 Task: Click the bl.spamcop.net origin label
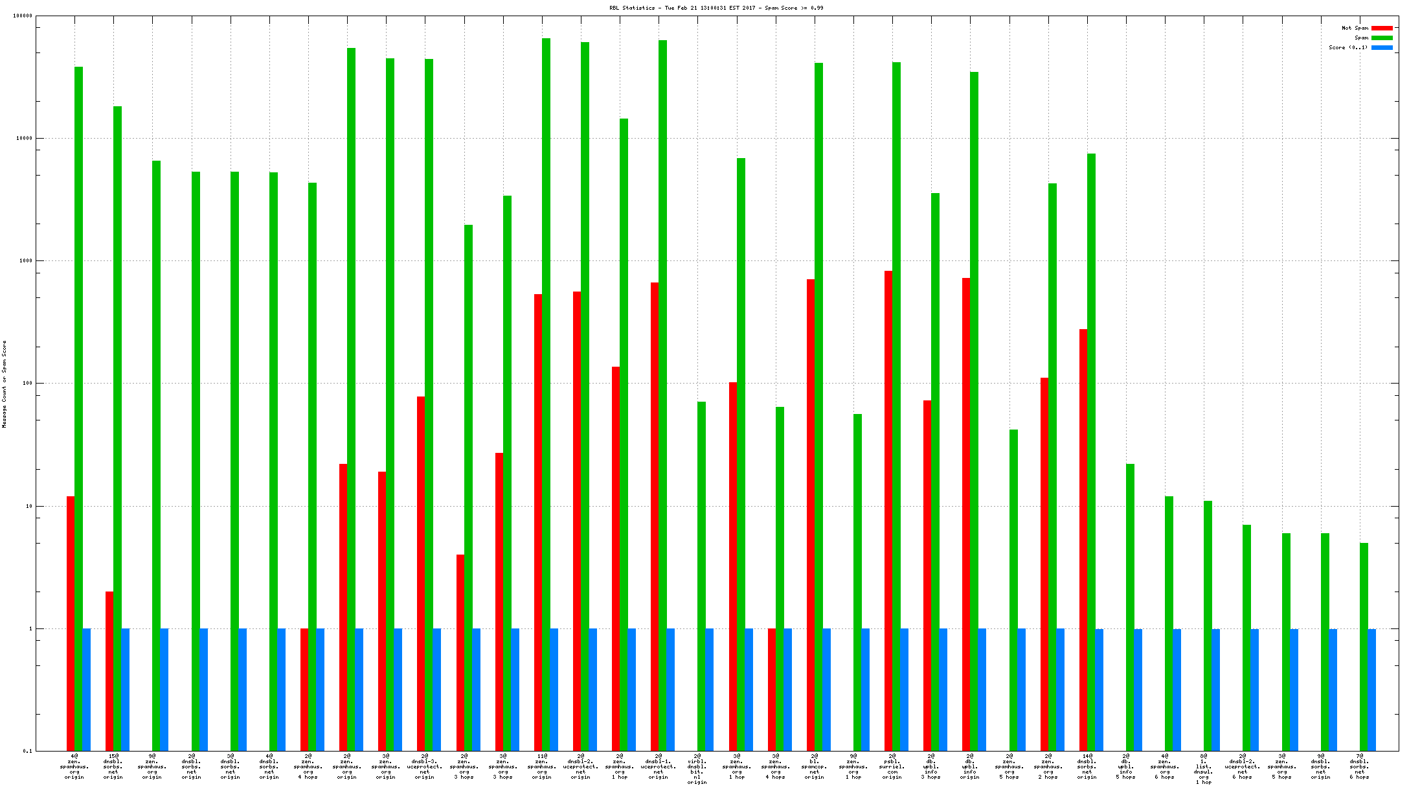[815, 766]
